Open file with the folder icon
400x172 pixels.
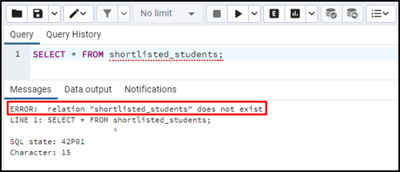coord(17,13)
